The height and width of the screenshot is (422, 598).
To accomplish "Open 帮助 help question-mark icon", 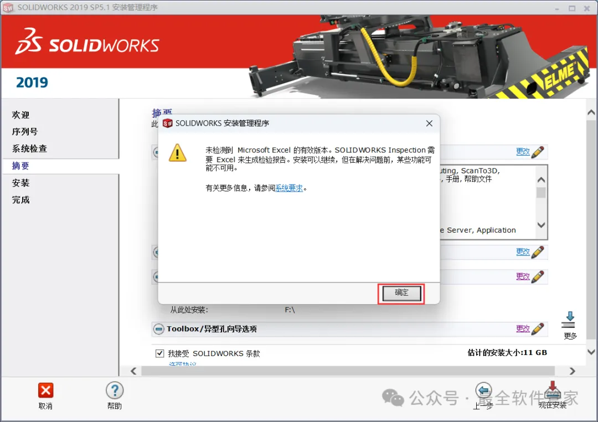I will 115,390.
